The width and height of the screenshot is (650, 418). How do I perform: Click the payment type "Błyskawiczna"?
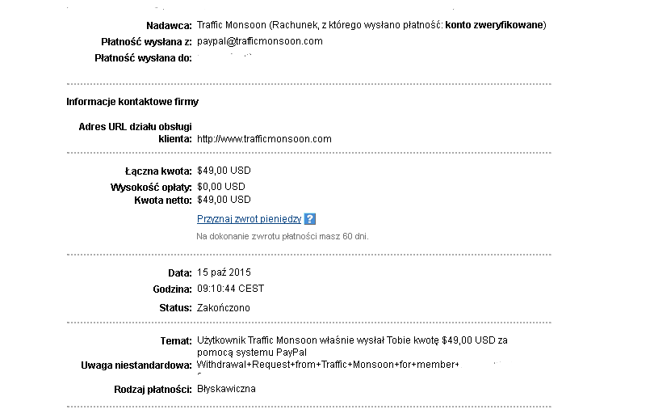pos(226,389)
